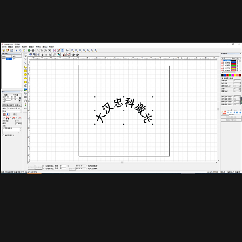Select the pick/arrow tool in left toolbar
242x242 pixels.
(x=25, y=56)
